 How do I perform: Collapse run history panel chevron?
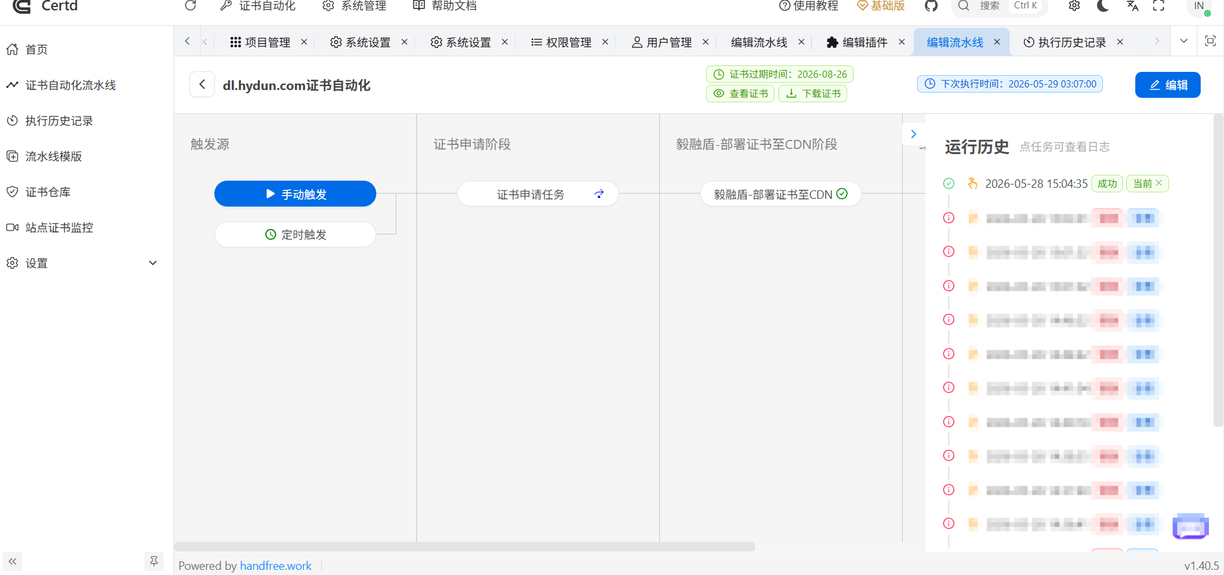tap(914, 134)
